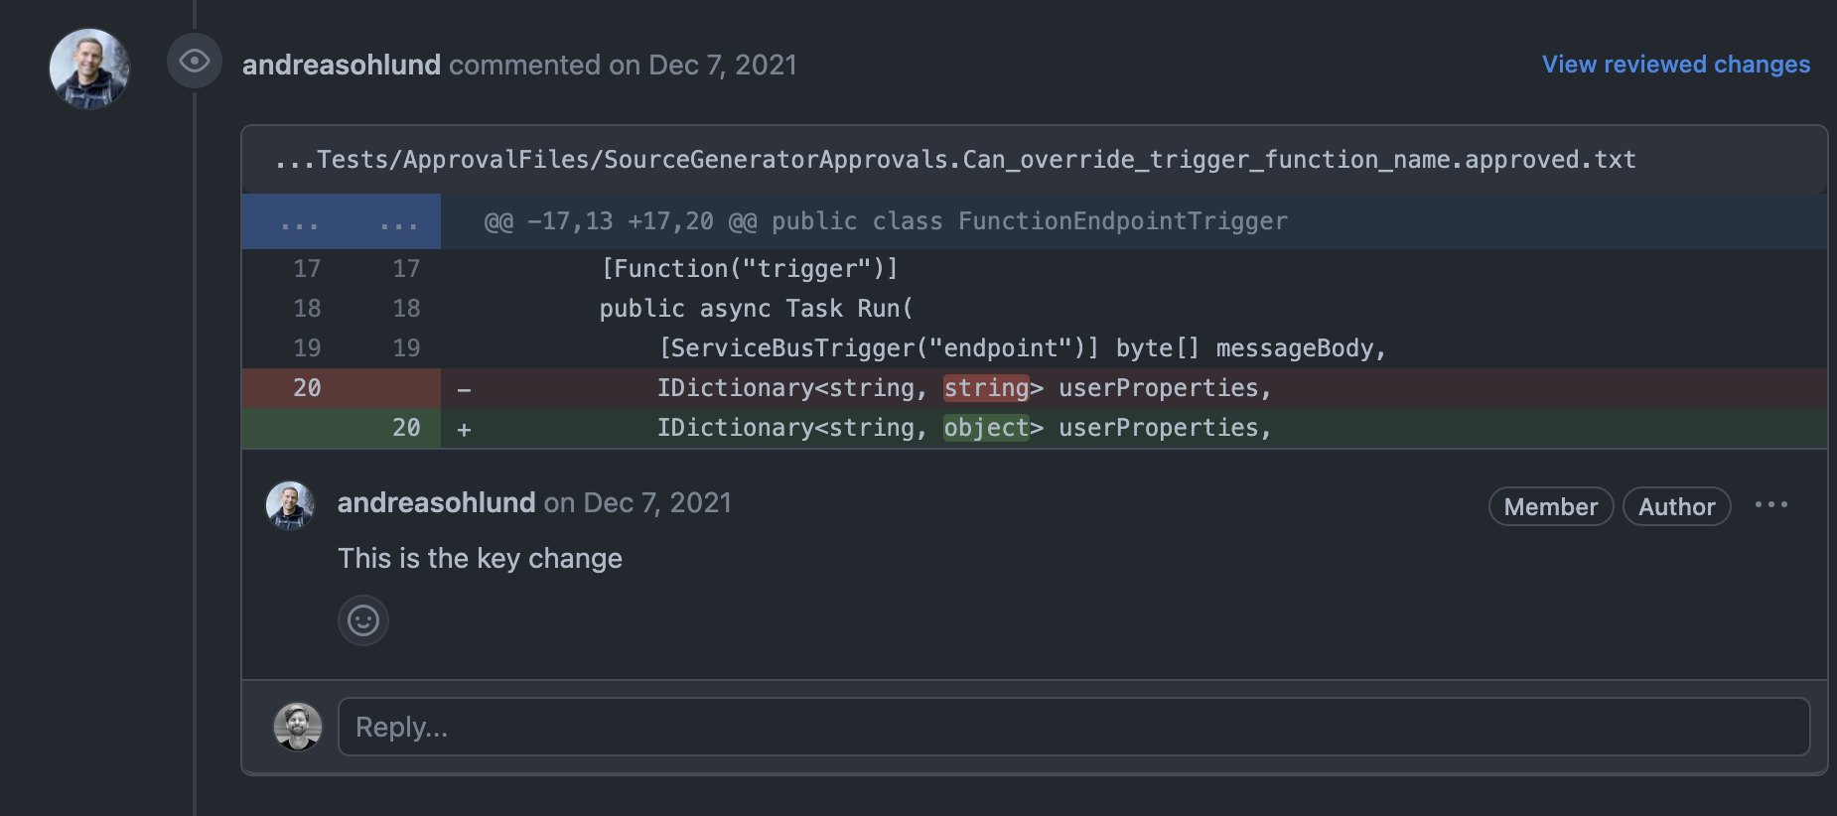Select the deleted line 20 number
Screen dimensions: 1837x816
(x=307, y=388)
